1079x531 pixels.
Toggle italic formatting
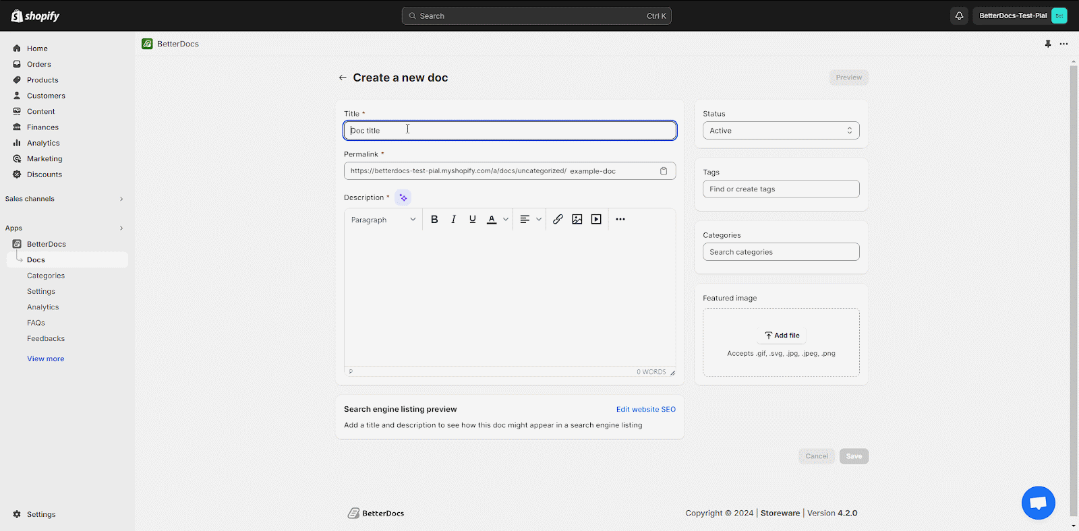[x=453, y=219]
